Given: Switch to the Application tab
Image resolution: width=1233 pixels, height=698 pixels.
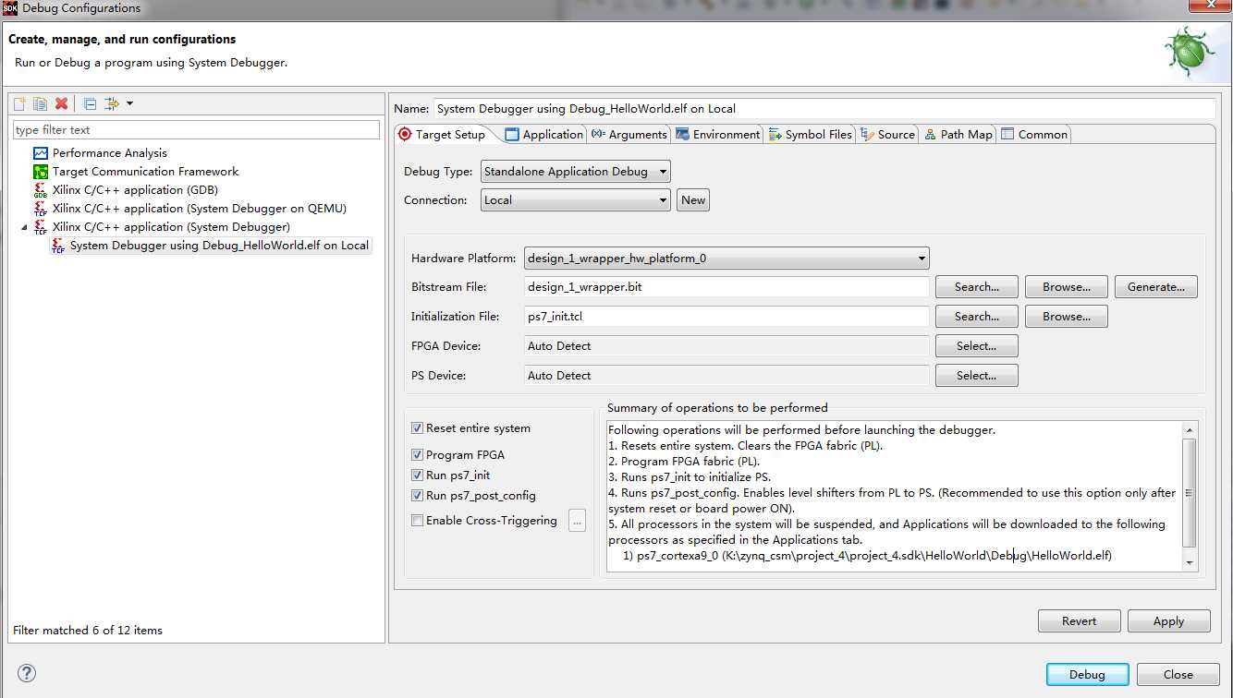Looking at the screenshot, I should (x=544, y=135).
